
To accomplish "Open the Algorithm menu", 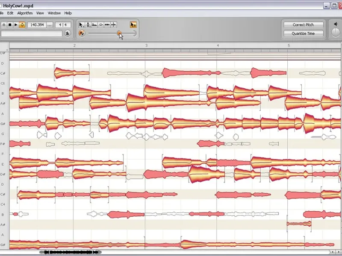I will [x=25, y=13].
